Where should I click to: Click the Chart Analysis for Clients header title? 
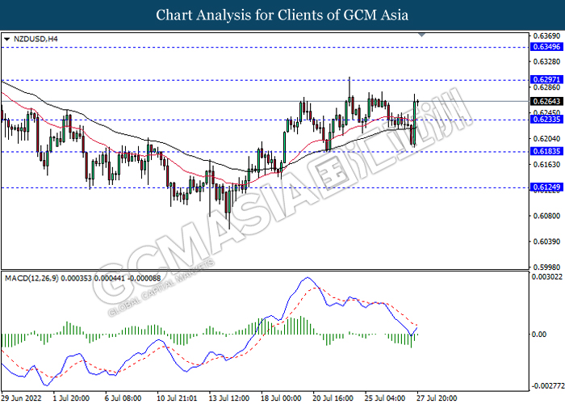pos(282,15)
